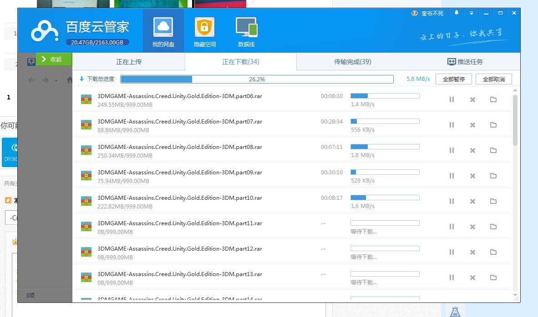The height and width of the screenshot is (317, 538).
Task: Open folder for part06.rar
Action: (x=493, y=99)
